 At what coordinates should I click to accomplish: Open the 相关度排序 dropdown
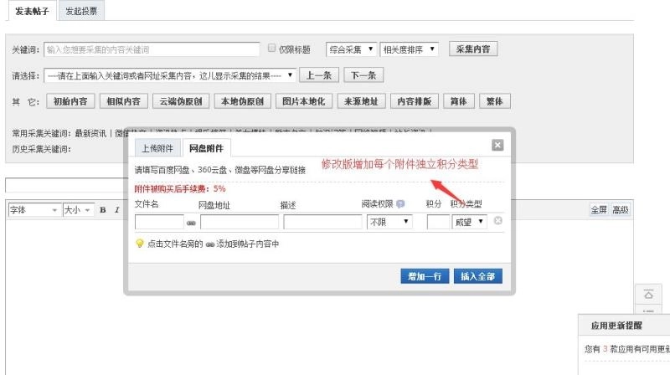point(409,49)
